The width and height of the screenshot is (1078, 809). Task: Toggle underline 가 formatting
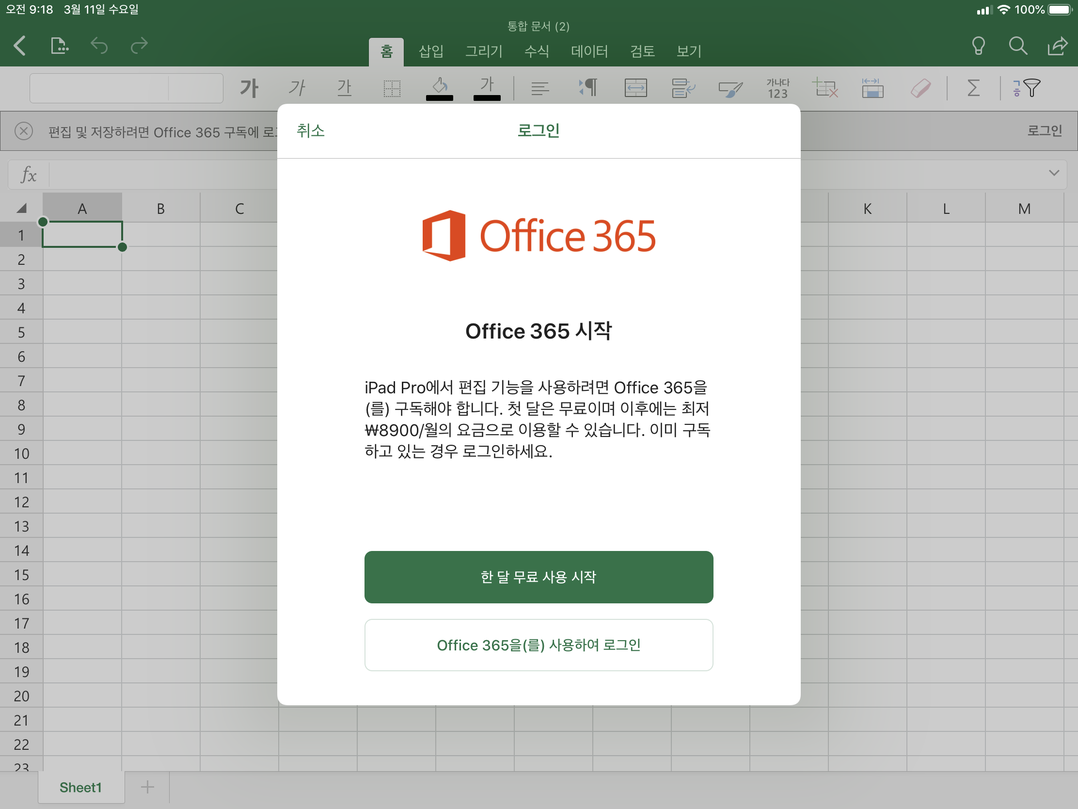tap(345, 88)
